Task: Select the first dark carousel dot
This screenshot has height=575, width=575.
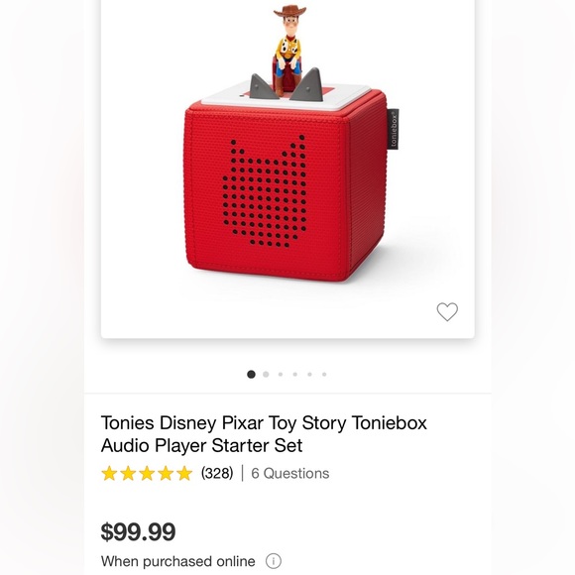Action: coord(251,374)
